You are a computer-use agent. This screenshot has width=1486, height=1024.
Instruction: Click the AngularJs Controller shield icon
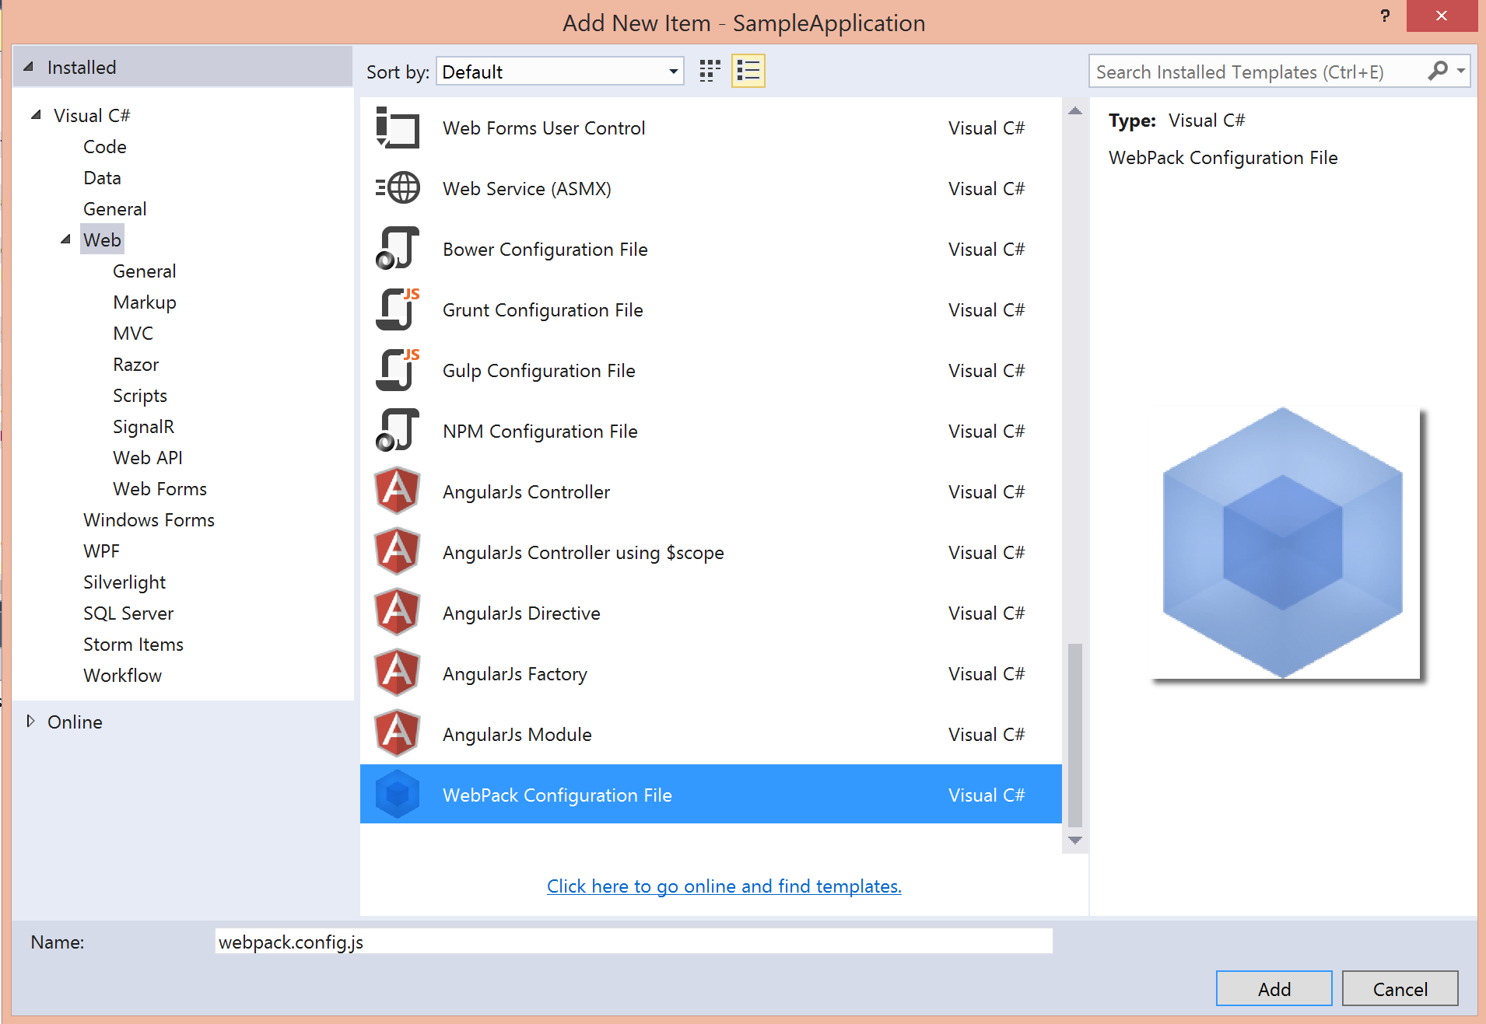point(398,491)
